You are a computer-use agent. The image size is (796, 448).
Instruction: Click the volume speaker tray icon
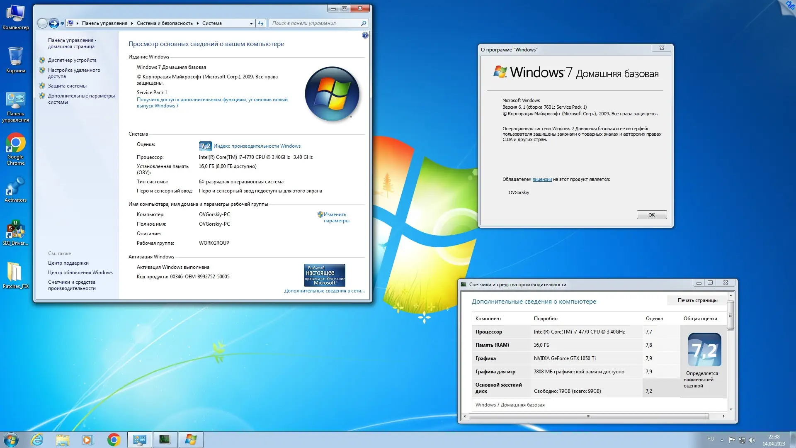tap(752, 440)
